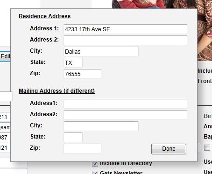Toggle the Include in Directory checkbox
This screenshot has width=212, height=174.
pos(95,164)
